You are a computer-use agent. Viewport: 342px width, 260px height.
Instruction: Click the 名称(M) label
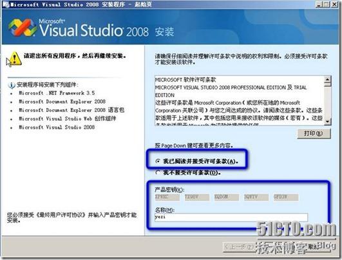(x=164, y=210)
